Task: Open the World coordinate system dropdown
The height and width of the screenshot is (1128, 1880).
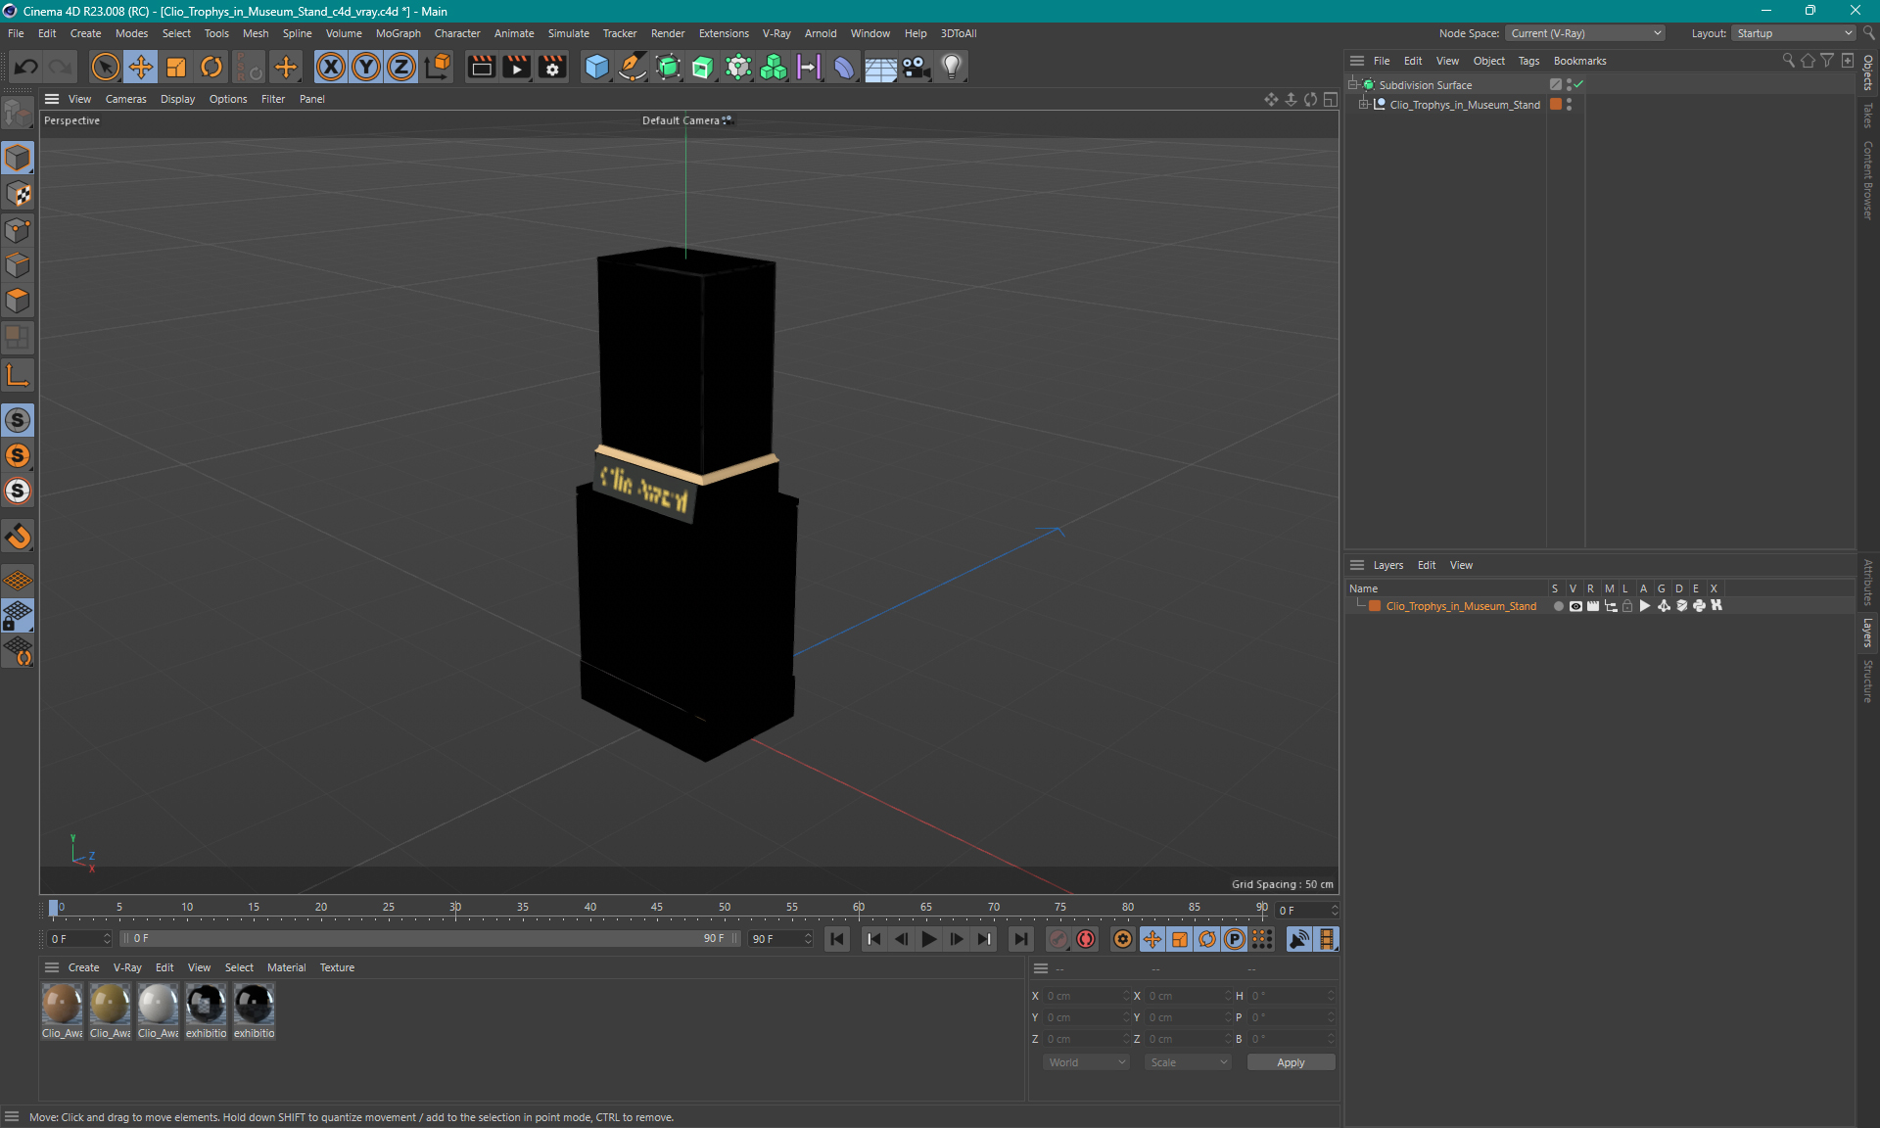Action: 1086,1062
